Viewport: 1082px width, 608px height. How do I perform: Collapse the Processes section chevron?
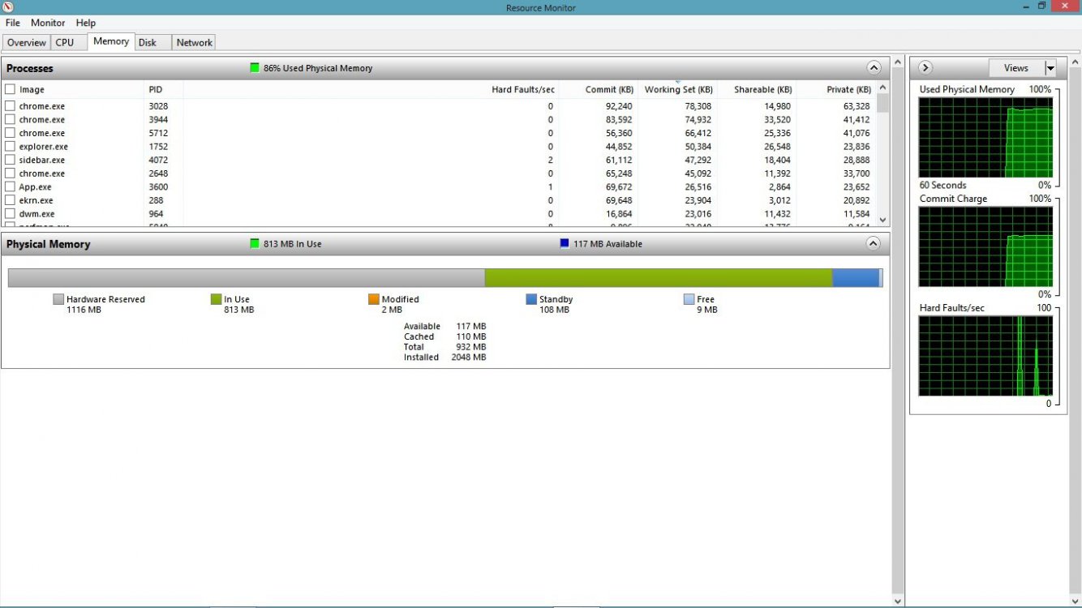click(x=874, y=68)
